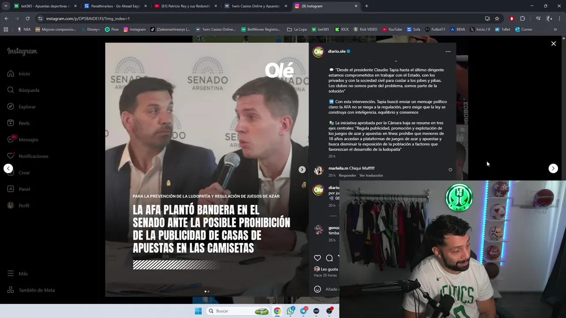Go to previous post with left arrow
Viewport: 566px width, 318px height.
coord(8,168)
